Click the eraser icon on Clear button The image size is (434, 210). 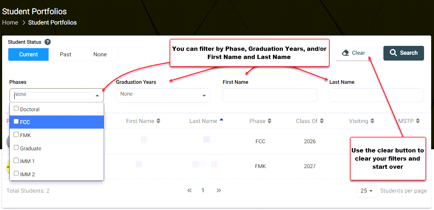coord(345,53)
